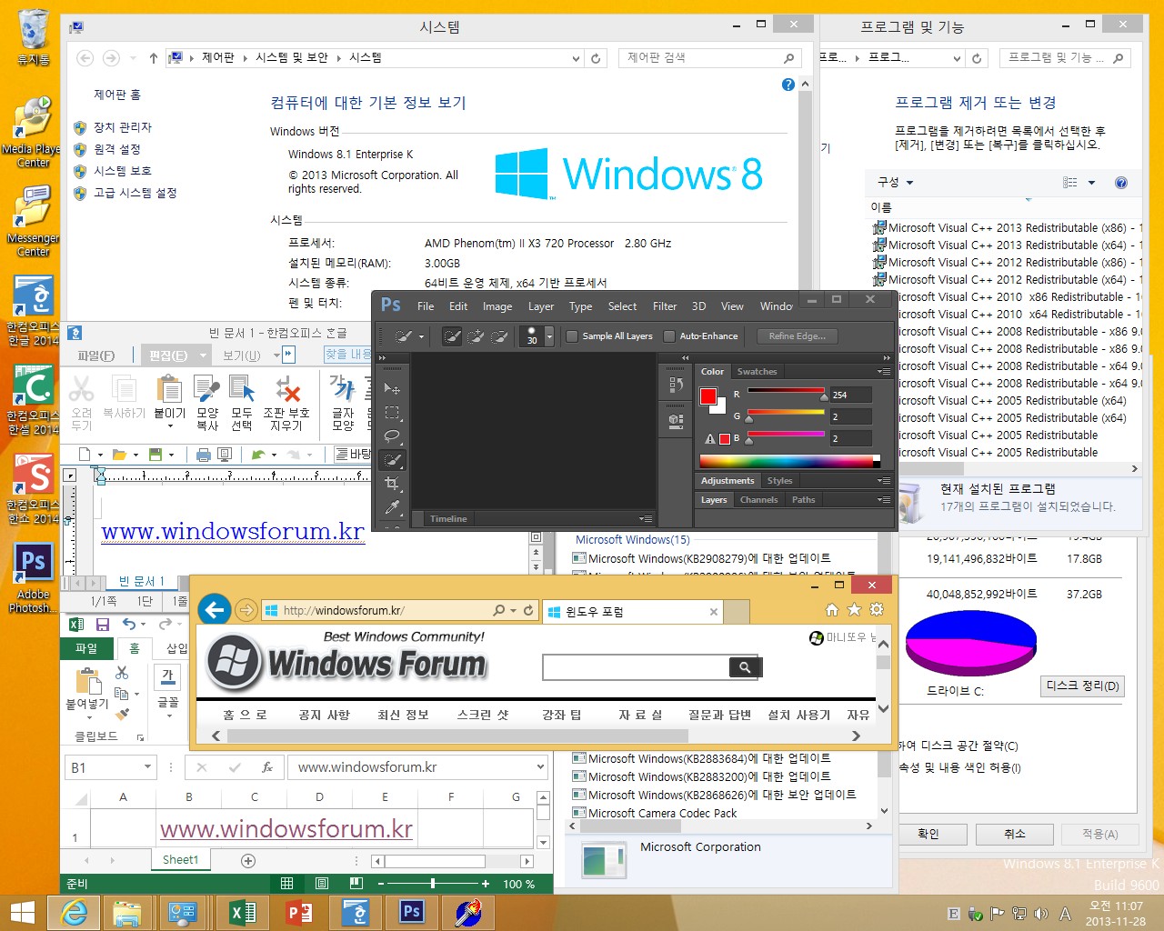1164x931 pixels.
Task: Click the Undo arrow in Hangul toolbar
Action: tap(258, 454)
